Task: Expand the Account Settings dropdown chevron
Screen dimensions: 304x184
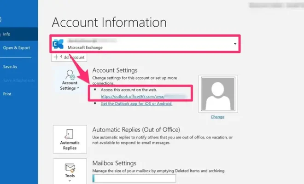Action: pos(78,88)
